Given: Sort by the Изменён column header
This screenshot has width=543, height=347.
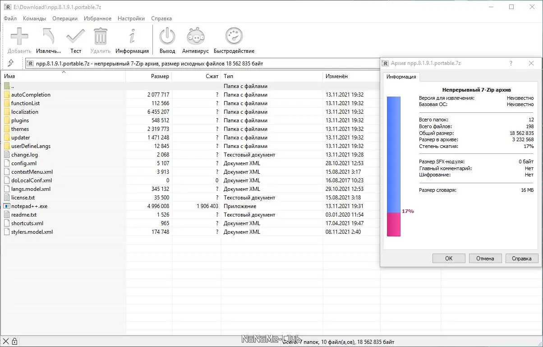Looking at the screenshot, I should (x=352, y=76).
